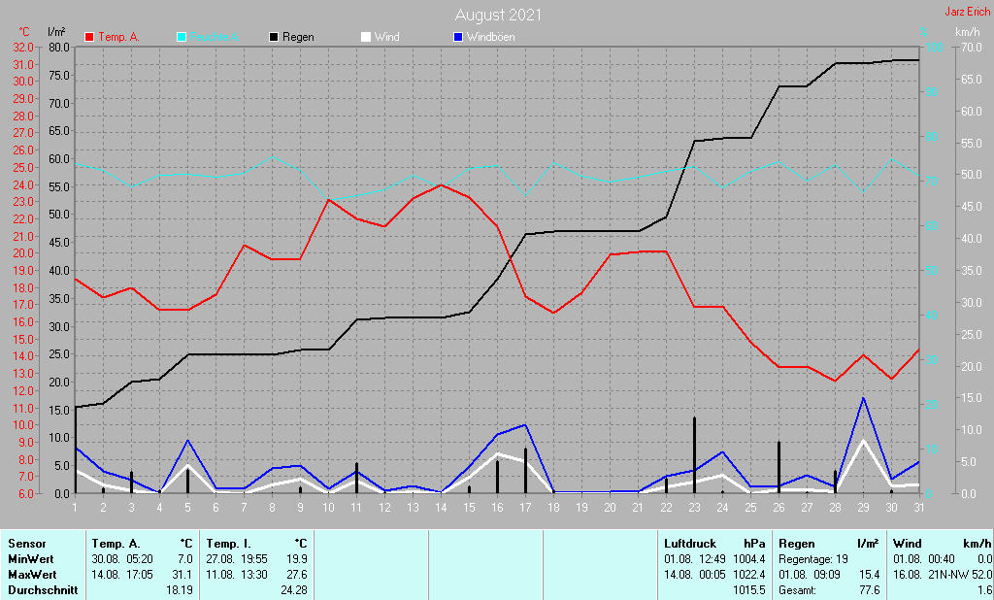Click the blue Windböen legend square
Screen dimensions: 994x600
click(x=458, y=37)
